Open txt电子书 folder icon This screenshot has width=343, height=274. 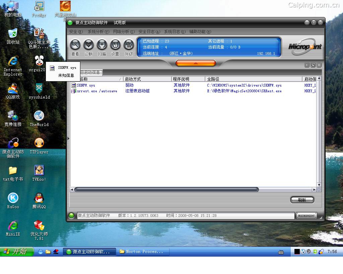tap(13, 174)
